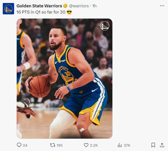Bookmark this tweet

coord(153,145)
